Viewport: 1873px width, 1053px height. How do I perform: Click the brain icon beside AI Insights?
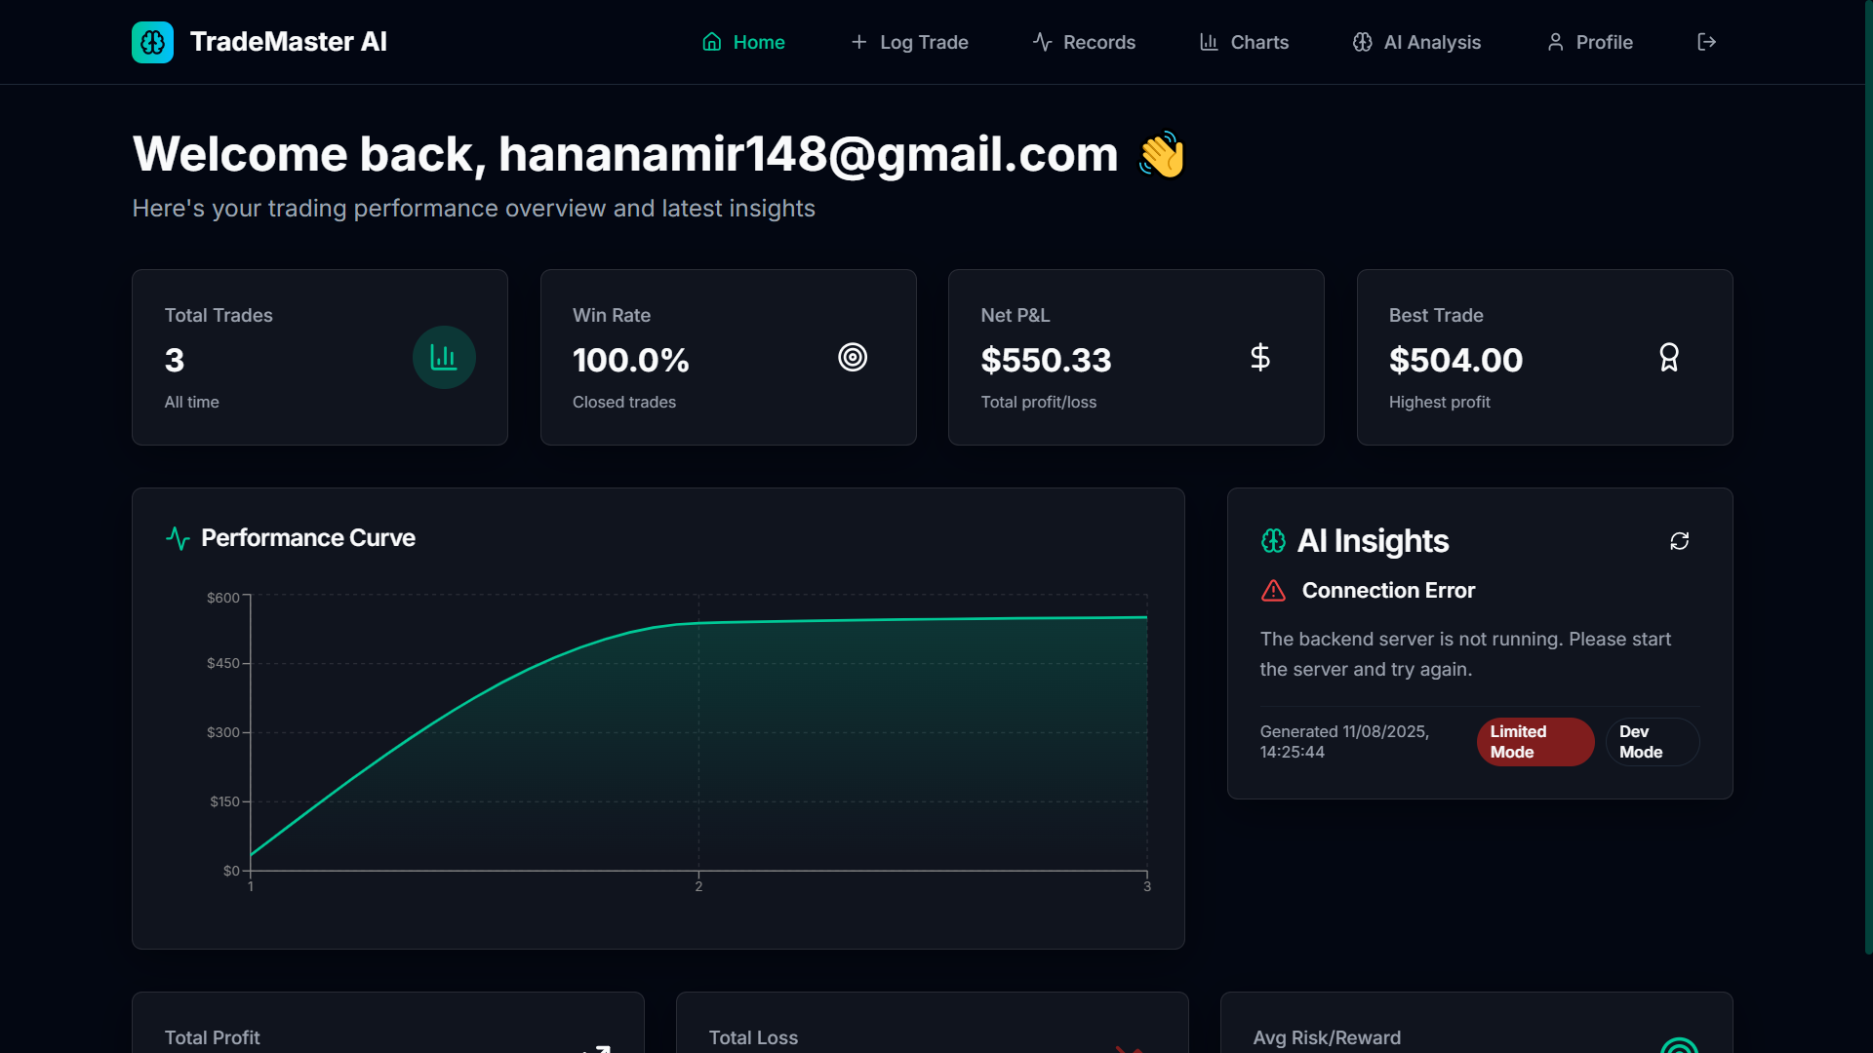[1273, 541]
